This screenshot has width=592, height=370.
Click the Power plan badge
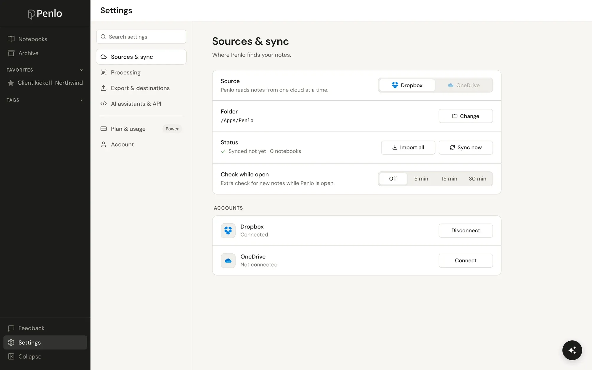coord(172,129)
